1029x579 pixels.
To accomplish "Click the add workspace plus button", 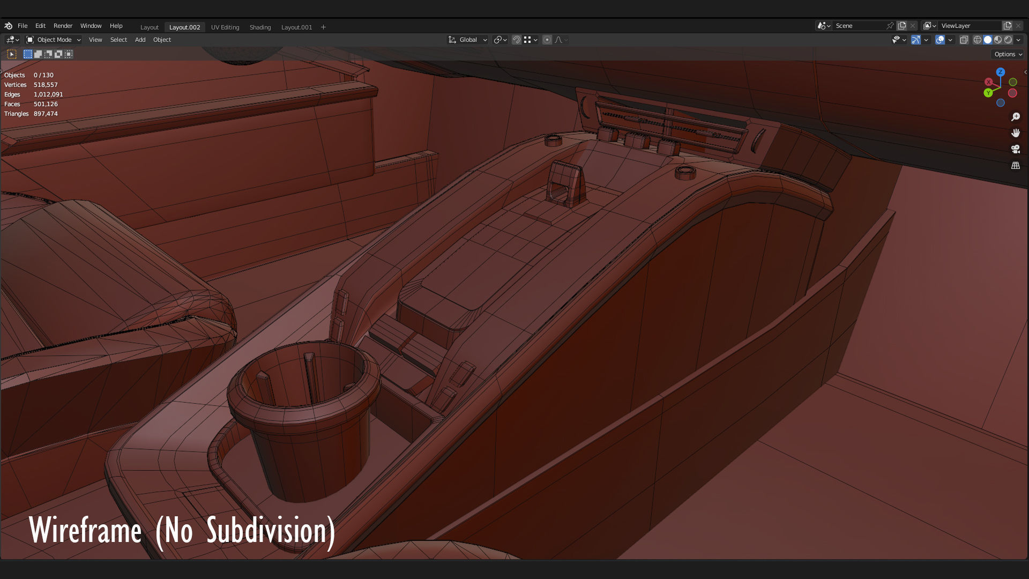I will pos(323,27).
